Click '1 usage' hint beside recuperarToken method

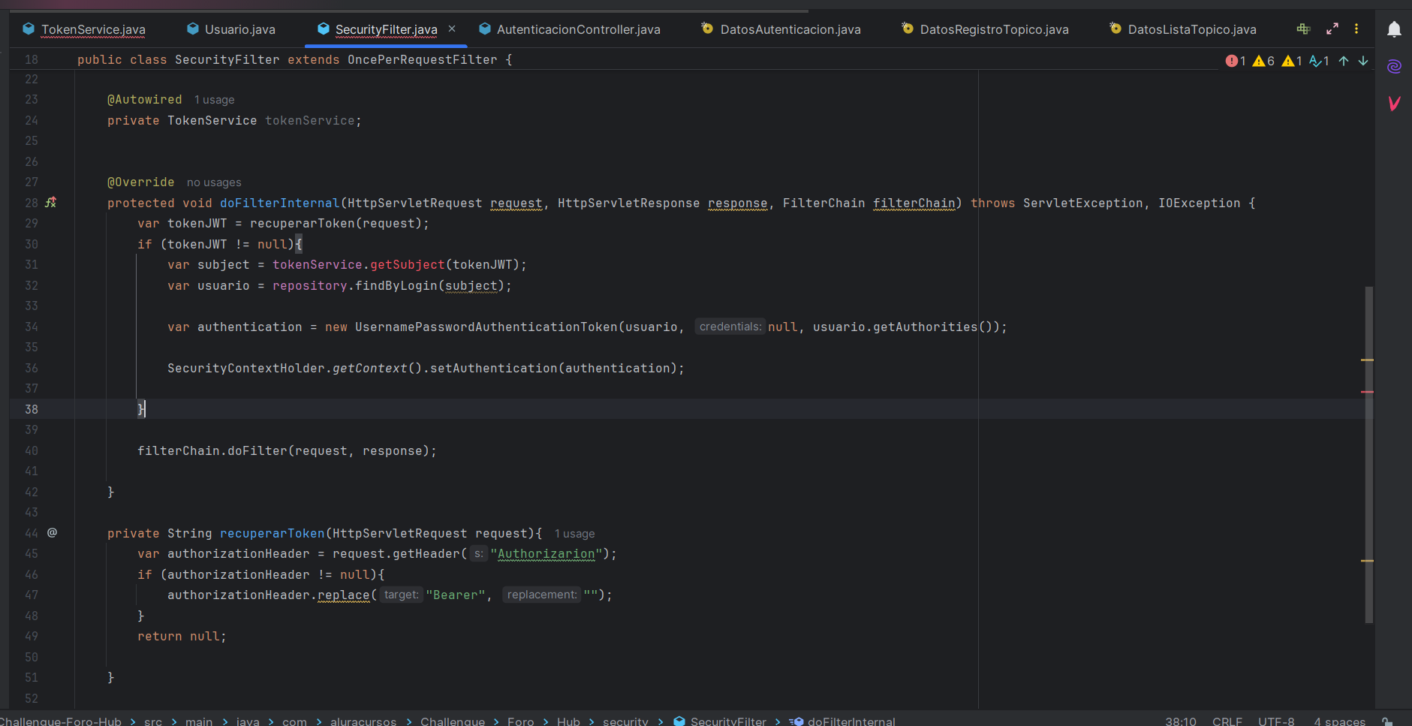tap(574, 534)
